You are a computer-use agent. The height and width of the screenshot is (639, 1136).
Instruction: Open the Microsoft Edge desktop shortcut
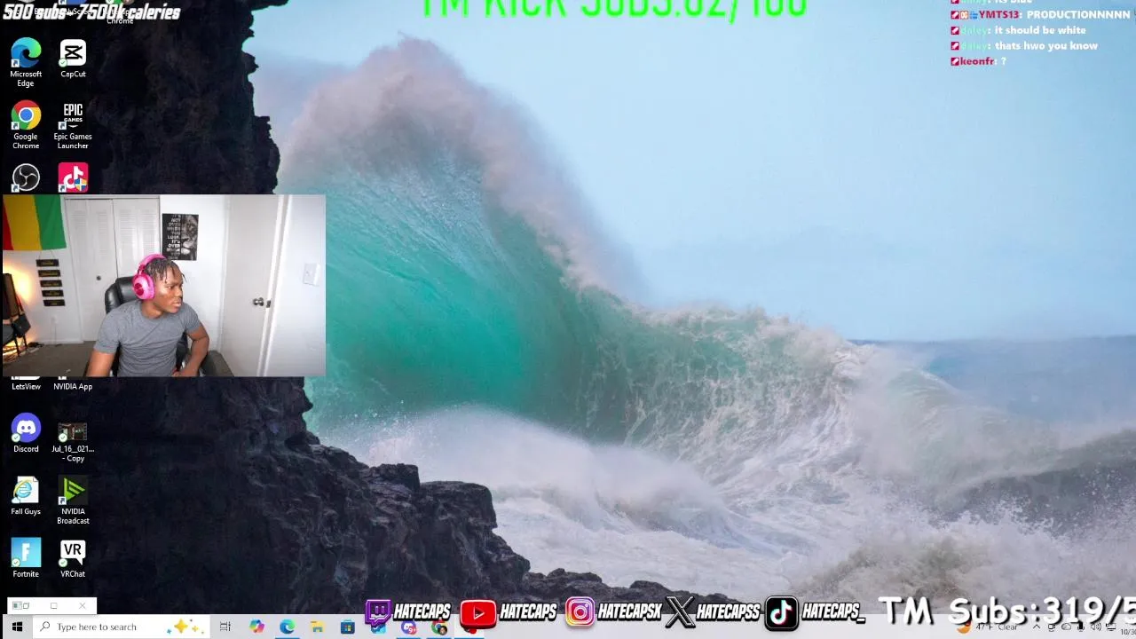pyautogui.click(x=26, y=62)
